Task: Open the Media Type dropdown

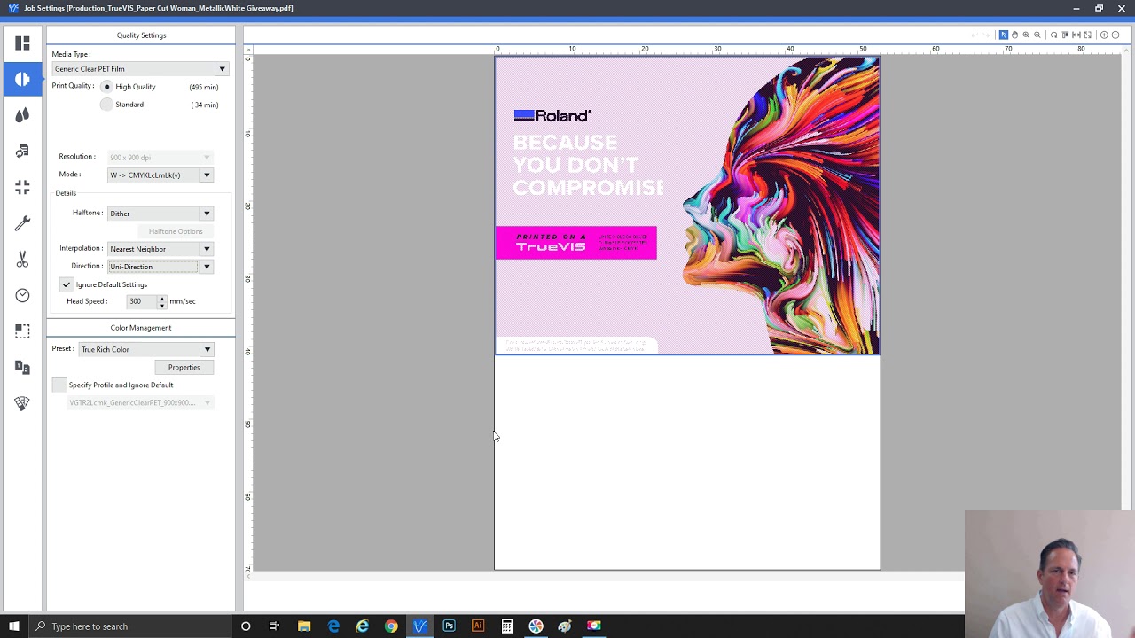Action: coord(141,69)
